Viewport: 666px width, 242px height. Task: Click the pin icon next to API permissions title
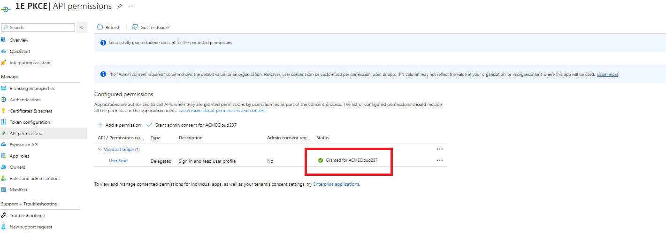pos(120,7)
